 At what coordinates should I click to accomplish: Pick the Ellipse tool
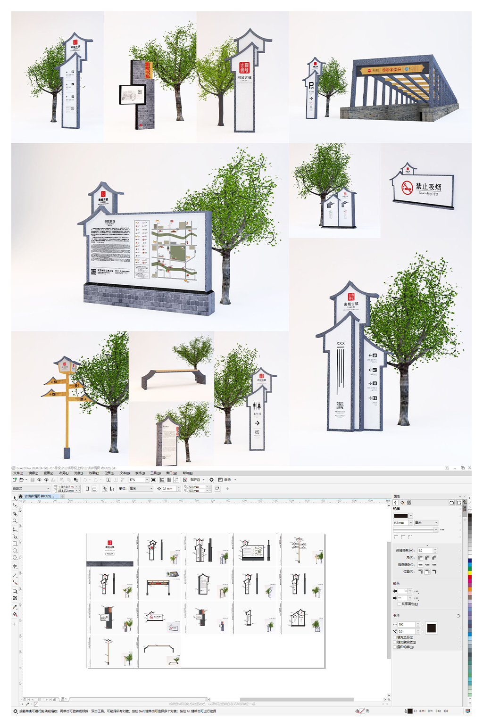point(15,551)
